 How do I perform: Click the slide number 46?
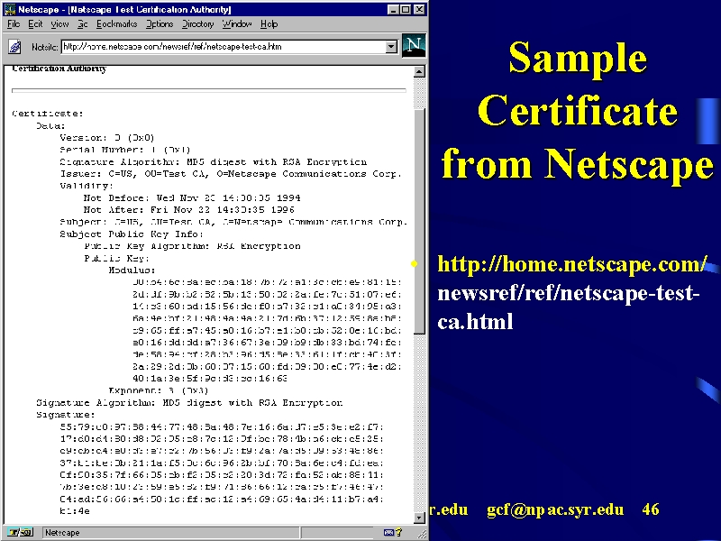point(651,509)
